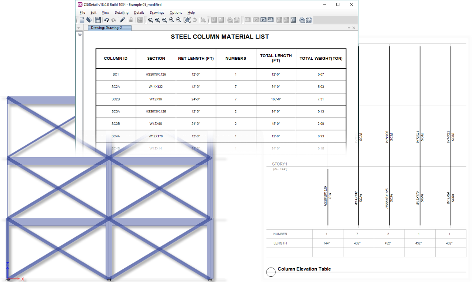Image resolution: width=472 pixels, height=282 pixels.
Task: Undo the last action with the toolbar arrow
Action: point(106,20)
